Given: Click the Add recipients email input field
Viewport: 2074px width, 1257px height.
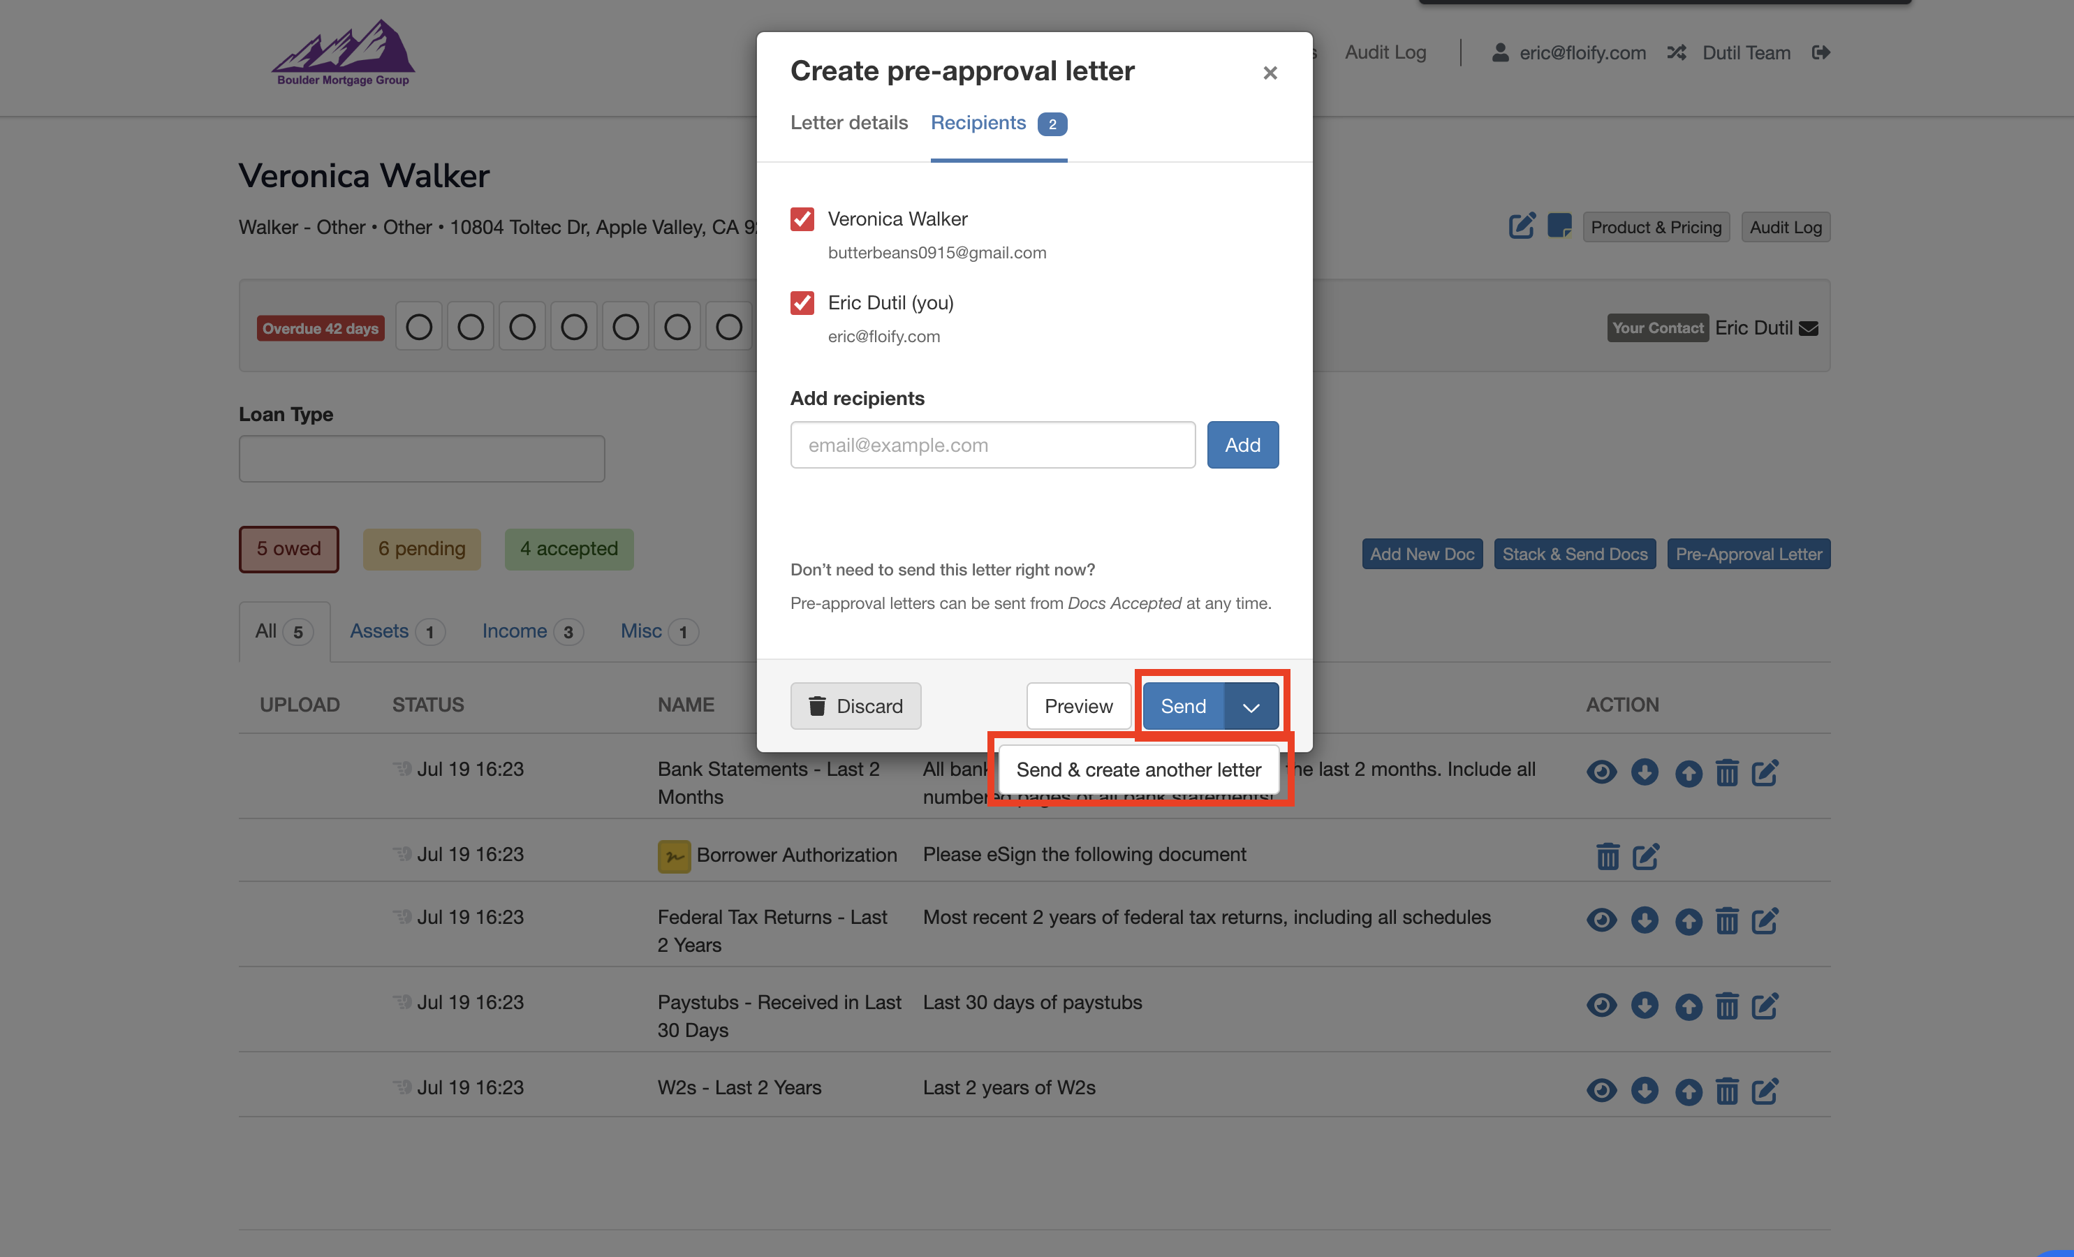Looking at the screenshot, I should coord(992,445).
